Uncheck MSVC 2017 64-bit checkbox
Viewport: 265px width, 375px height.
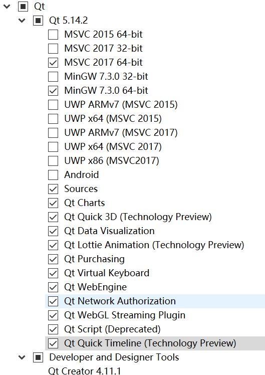click(53, 63)
